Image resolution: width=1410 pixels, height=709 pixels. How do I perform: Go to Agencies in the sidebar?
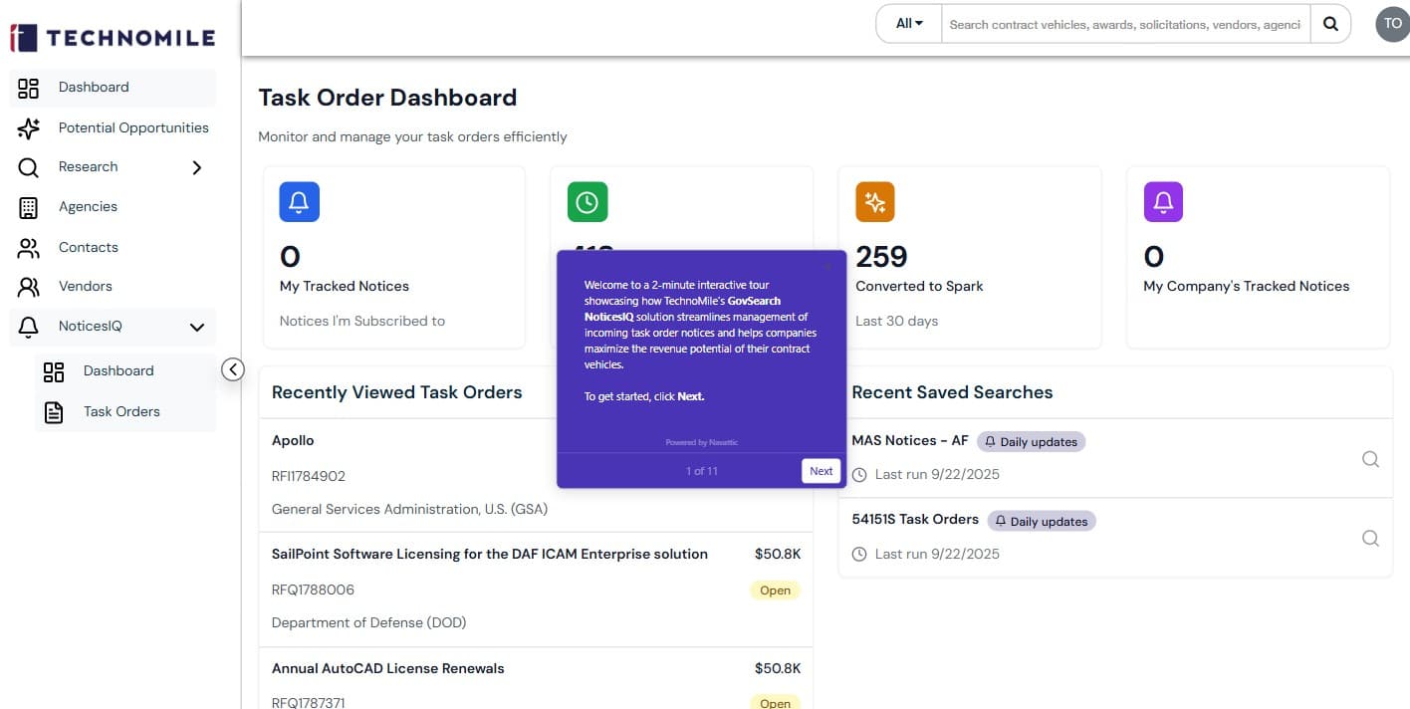point(88,206)
